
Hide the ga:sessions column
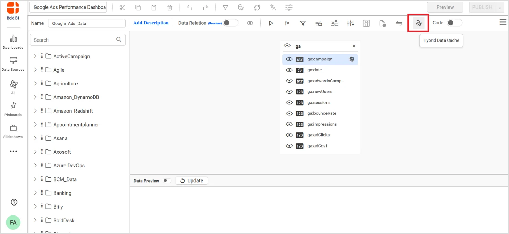tap(289, 103)
